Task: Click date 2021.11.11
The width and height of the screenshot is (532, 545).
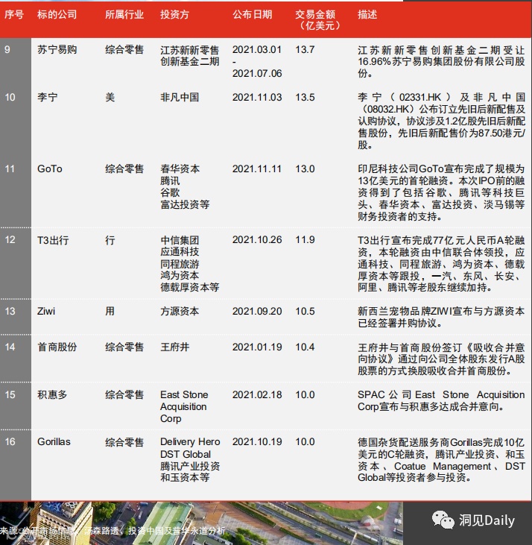Action: coord(256,169)
